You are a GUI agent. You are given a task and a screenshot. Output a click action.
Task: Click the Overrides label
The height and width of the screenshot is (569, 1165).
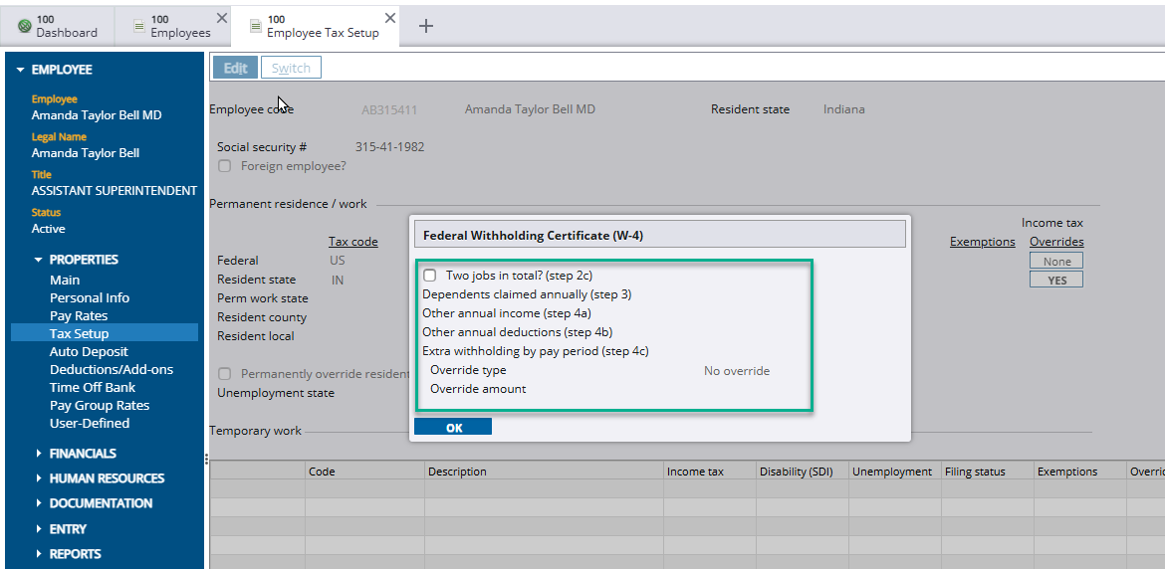tap(1056, 242)
